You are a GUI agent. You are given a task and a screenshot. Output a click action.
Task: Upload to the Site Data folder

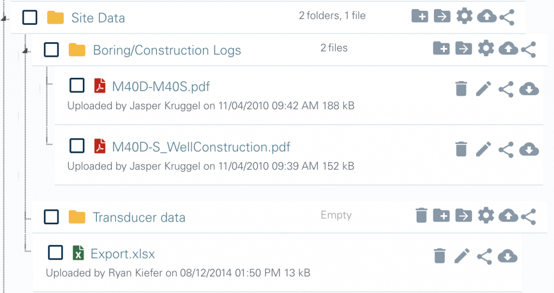[x=486, y=16]
